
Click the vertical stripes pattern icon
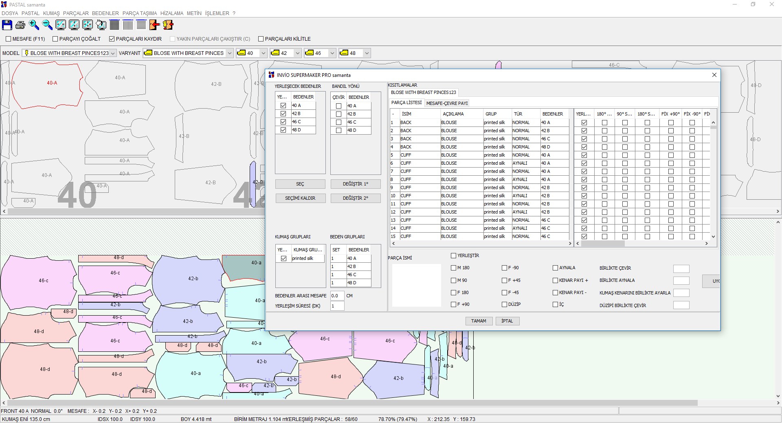click(x=128, y=25)
